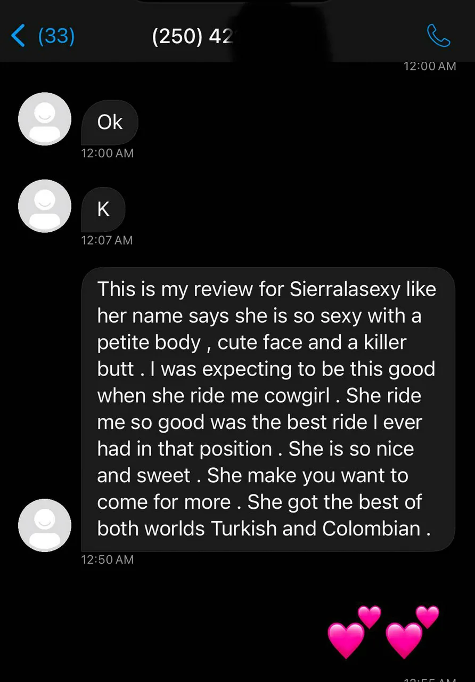Screen dimensions: 475x682
Task: Select the long review message bubble
Action: [268, 409]
